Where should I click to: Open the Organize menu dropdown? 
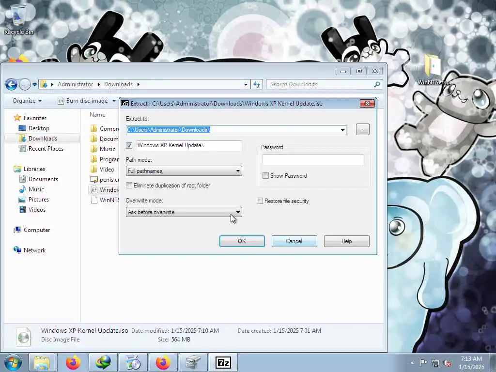(x=27, y=101)
